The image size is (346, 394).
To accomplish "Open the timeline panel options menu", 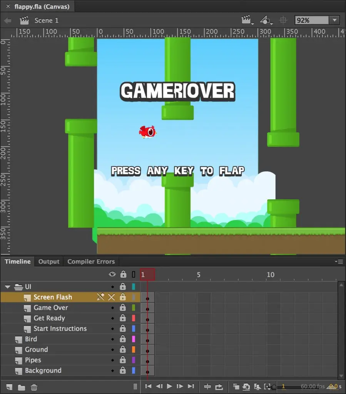I will [339, 262].
